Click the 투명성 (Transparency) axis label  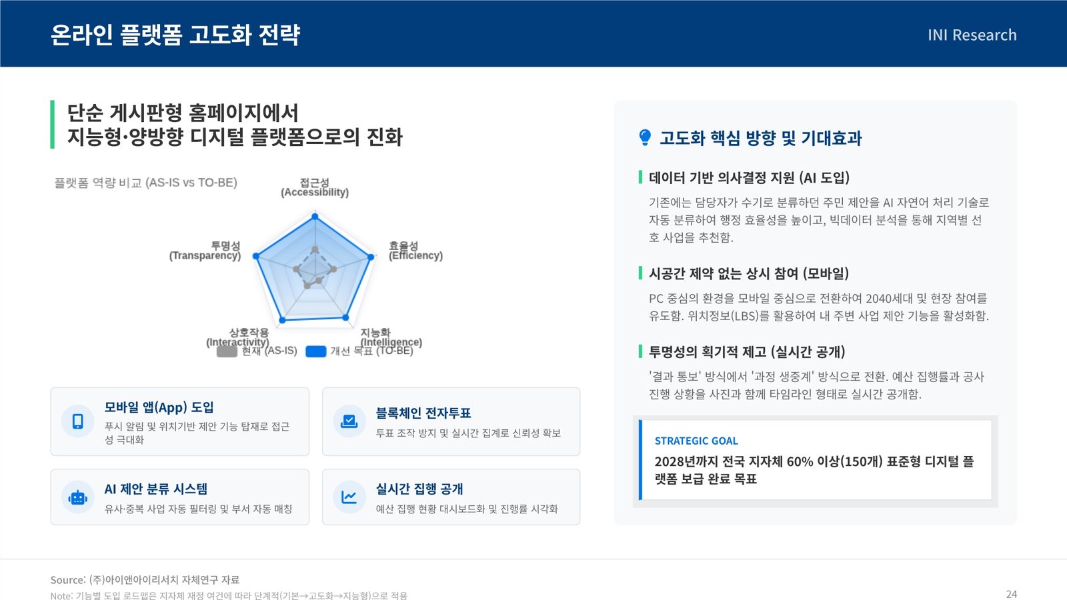(205, 251)
